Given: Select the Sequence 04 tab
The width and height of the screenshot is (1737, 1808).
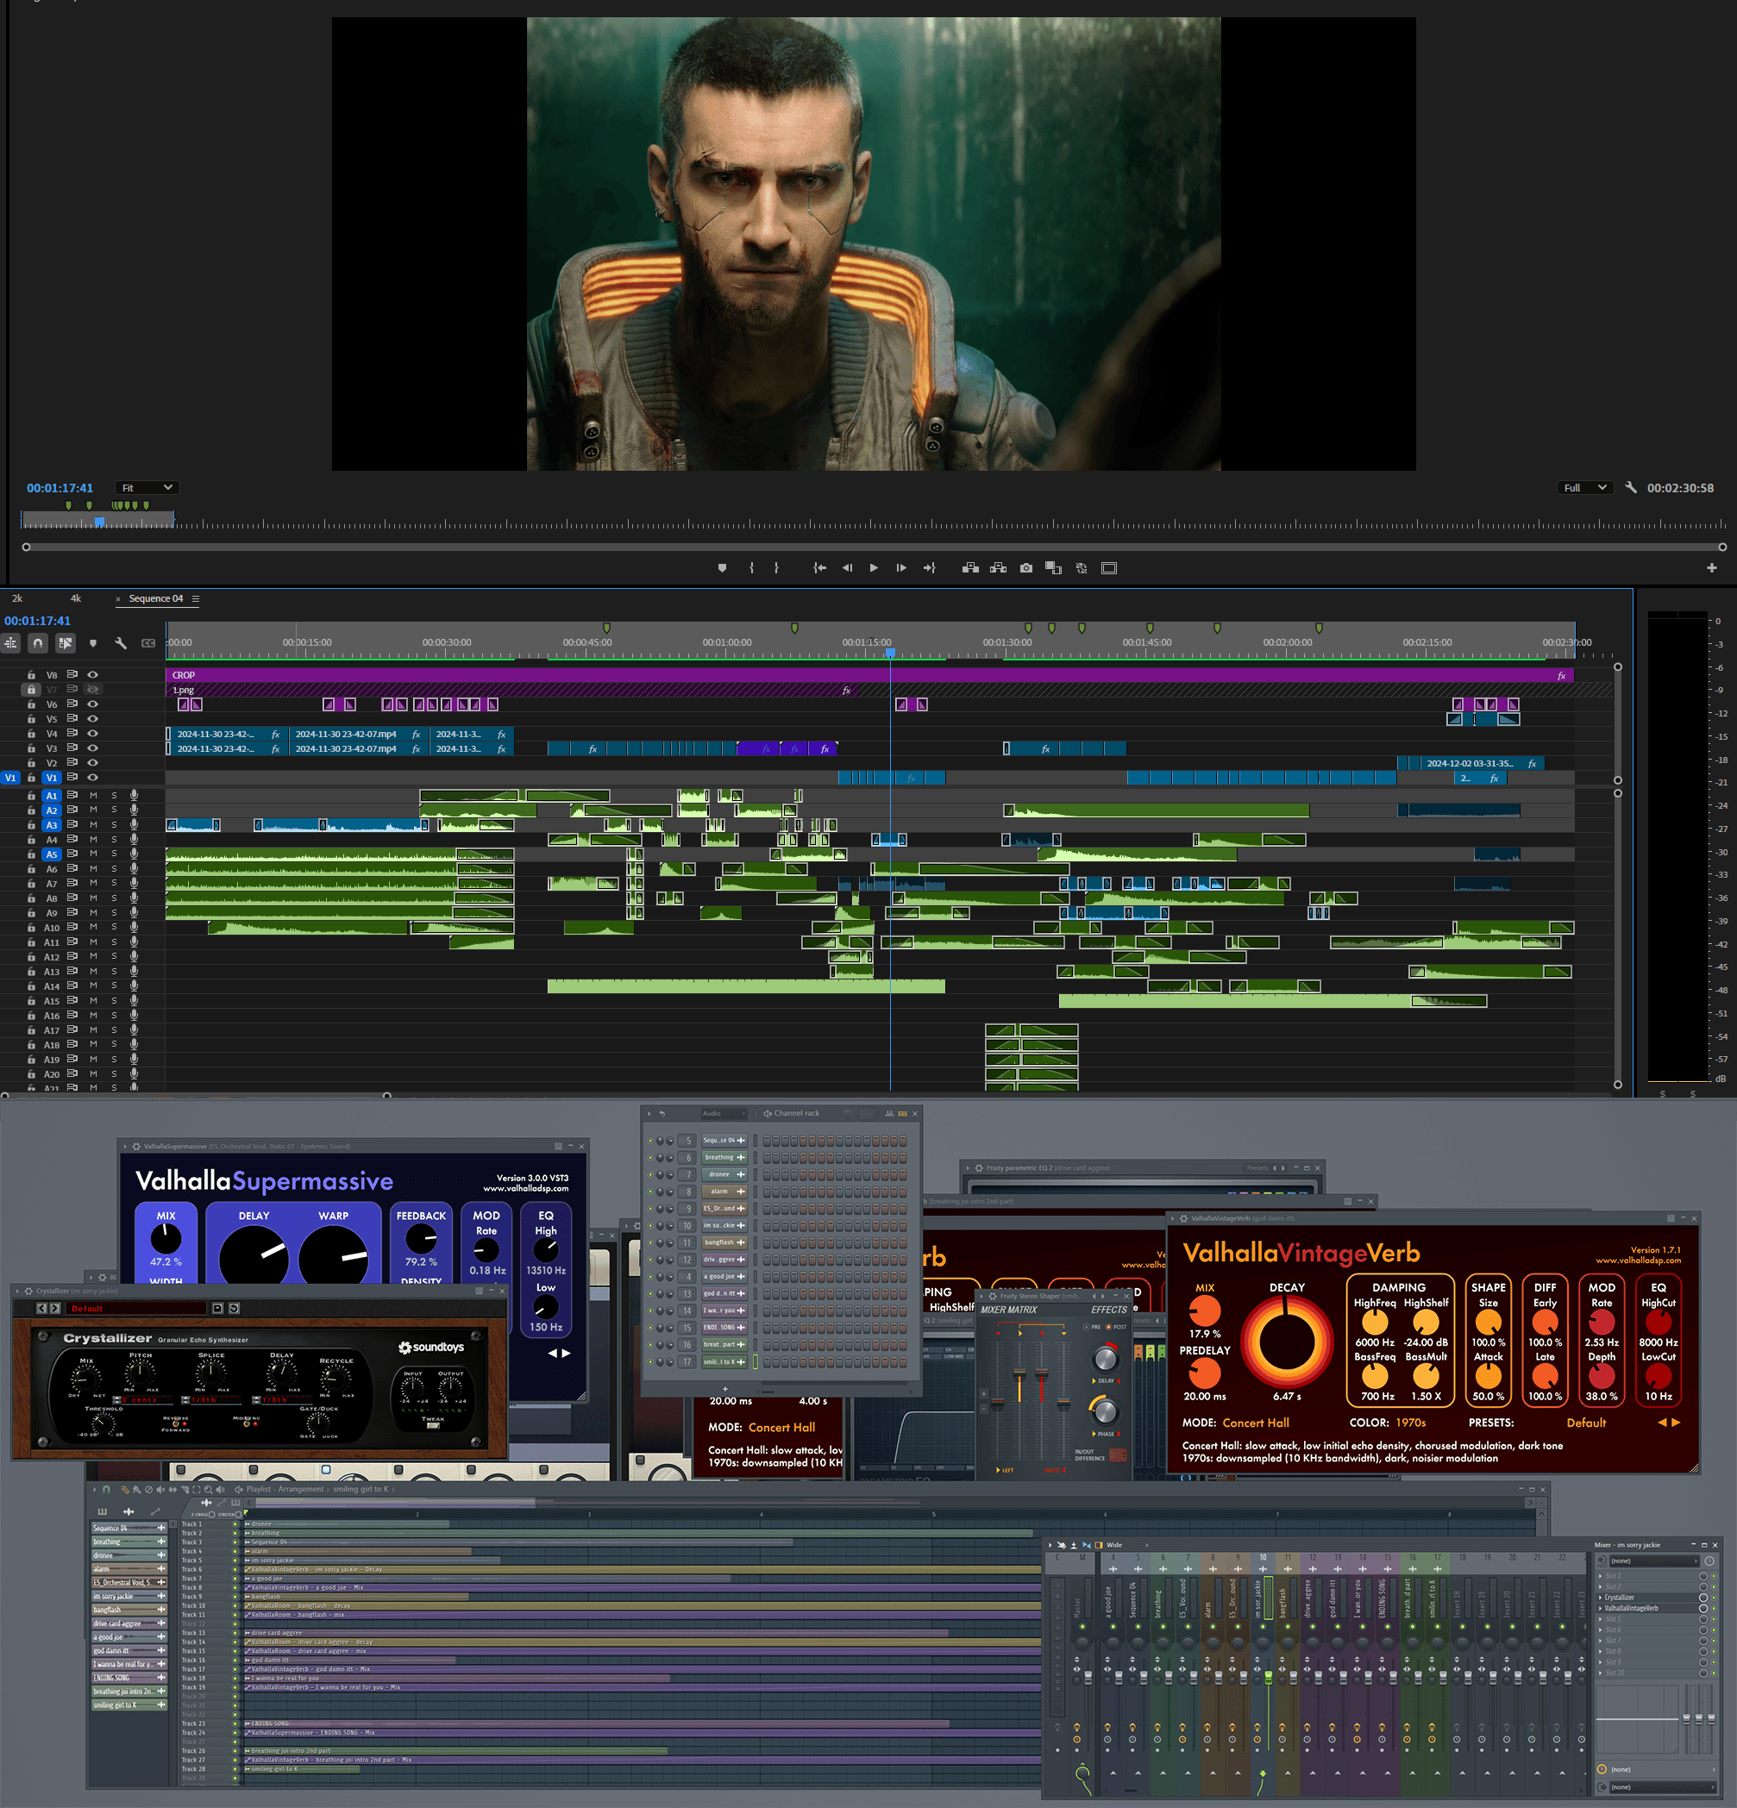Looking at the screenshot, I should (x=156, y=598).
